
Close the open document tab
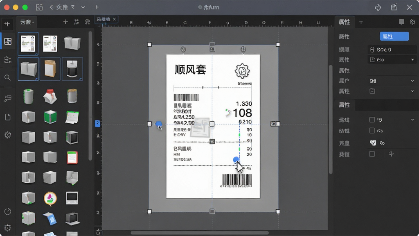coord(115,19)
